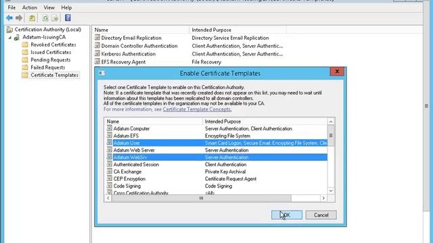The width and height of the screenshot is (433, 243).
Task: Click the main window Intended Purpose header
Action: [x=237, y=30]
